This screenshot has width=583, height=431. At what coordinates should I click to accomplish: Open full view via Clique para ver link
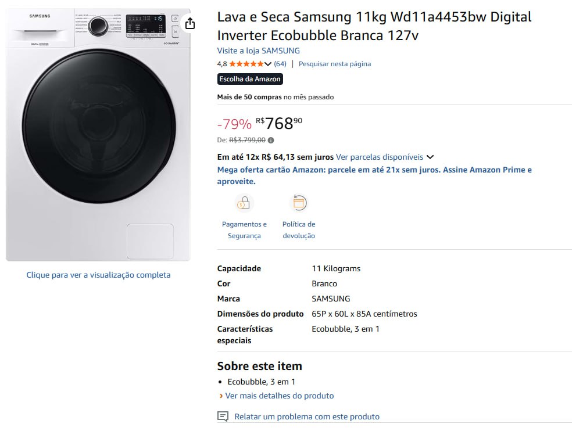(x=98, y=275)
